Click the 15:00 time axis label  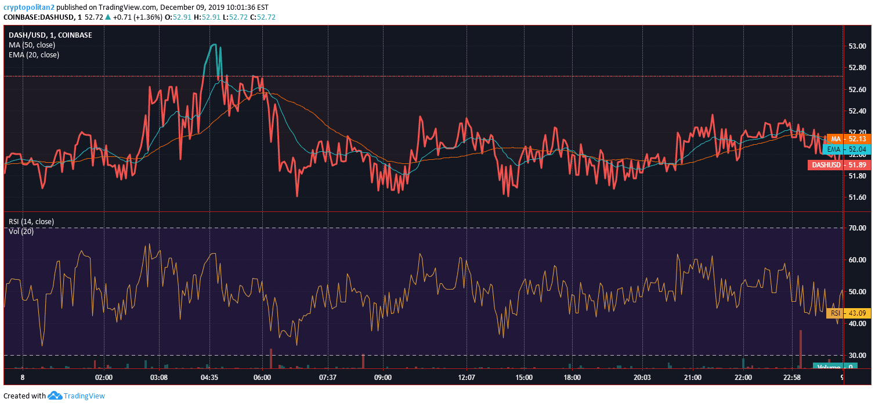click(x=524, y=378)
